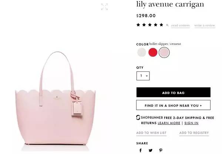222x154 pixels.
Task: Click the fifth rating star
Action: tap(161, 25)
